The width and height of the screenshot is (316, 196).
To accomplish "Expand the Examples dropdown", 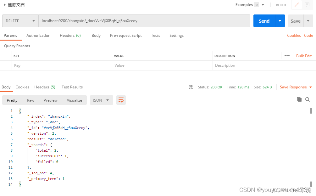I will pyautogui.click(x=263, y=5).
